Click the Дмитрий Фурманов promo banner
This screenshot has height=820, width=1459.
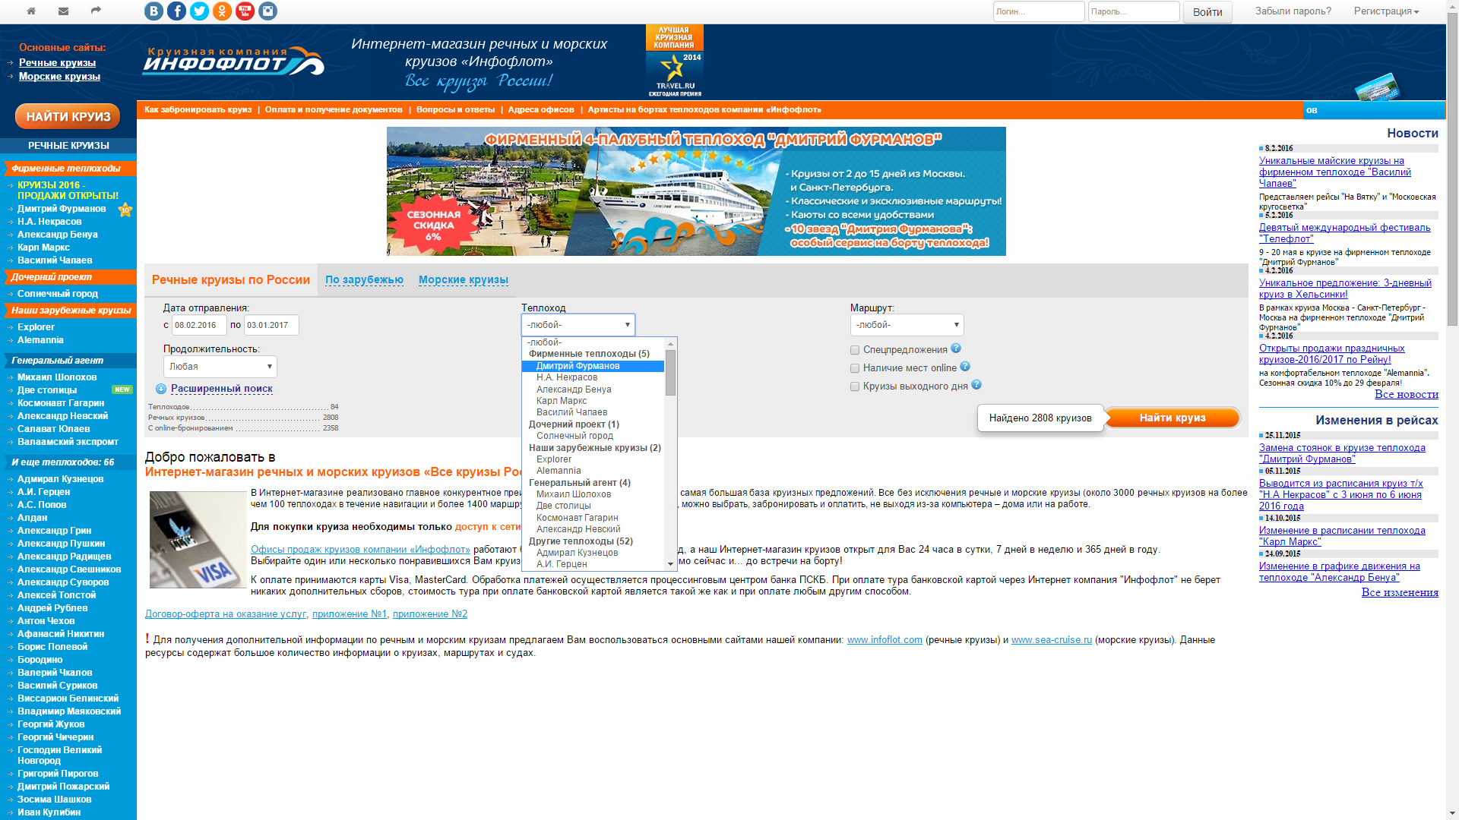click(x=696, y=191)
